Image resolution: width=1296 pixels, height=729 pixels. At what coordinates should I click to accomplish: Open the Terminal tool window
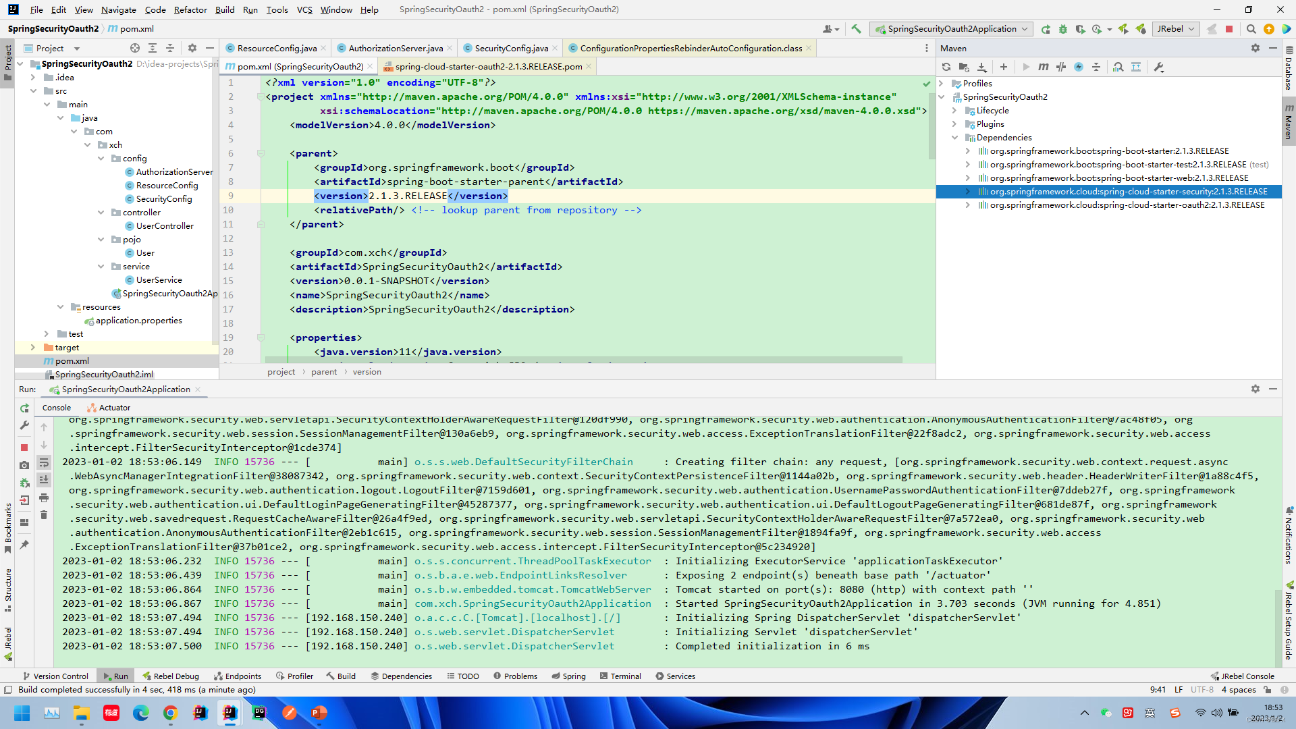(620, 676)
